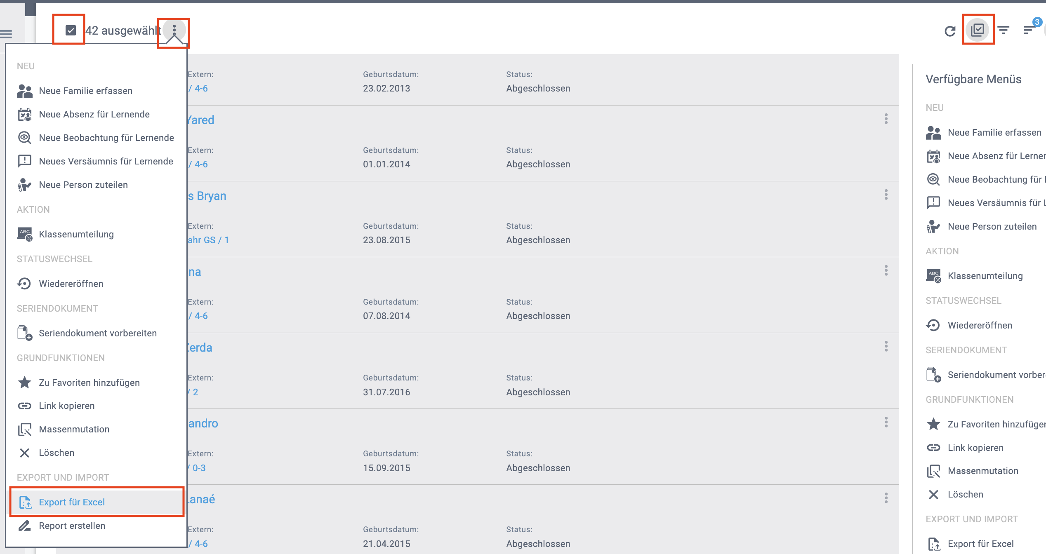Click the hamburger menu icon

(x=6, y=34)
